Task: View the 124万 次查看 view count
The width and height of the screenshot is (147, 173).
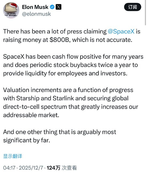Action: (62, 168)
